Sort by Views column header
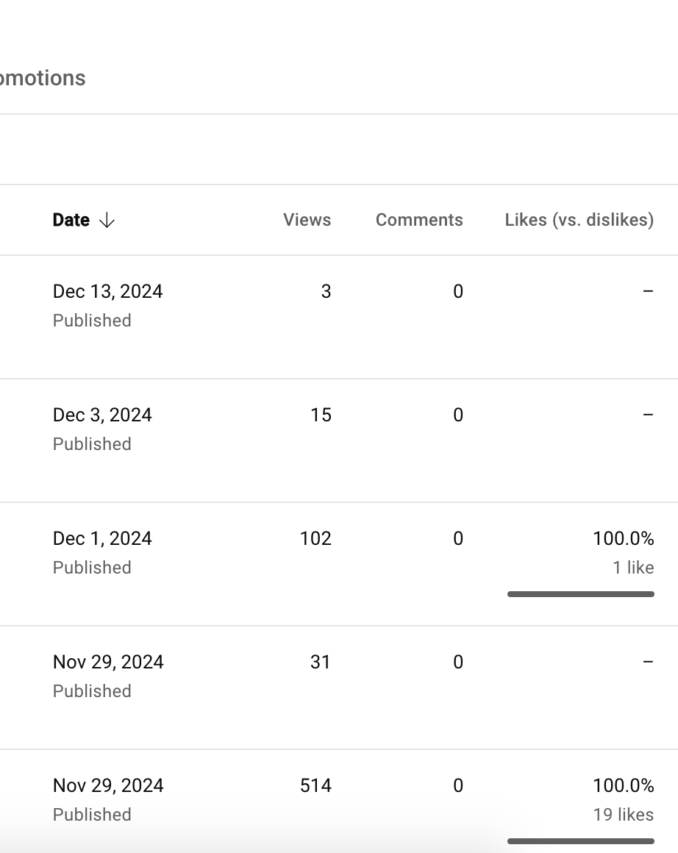The image size is (678, 853). click(x=307, y=220)
